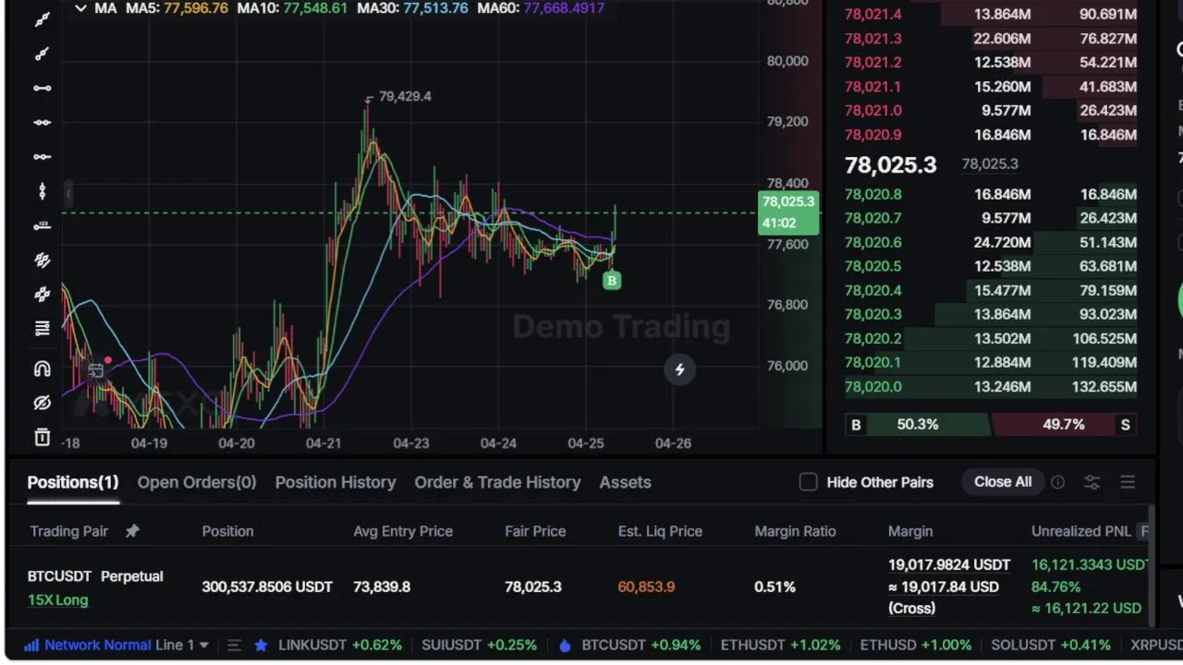Enable the Hide Other Pairs checkbox
The image size is (1183, 665).
pyautogui.click(x=808, y=482)
